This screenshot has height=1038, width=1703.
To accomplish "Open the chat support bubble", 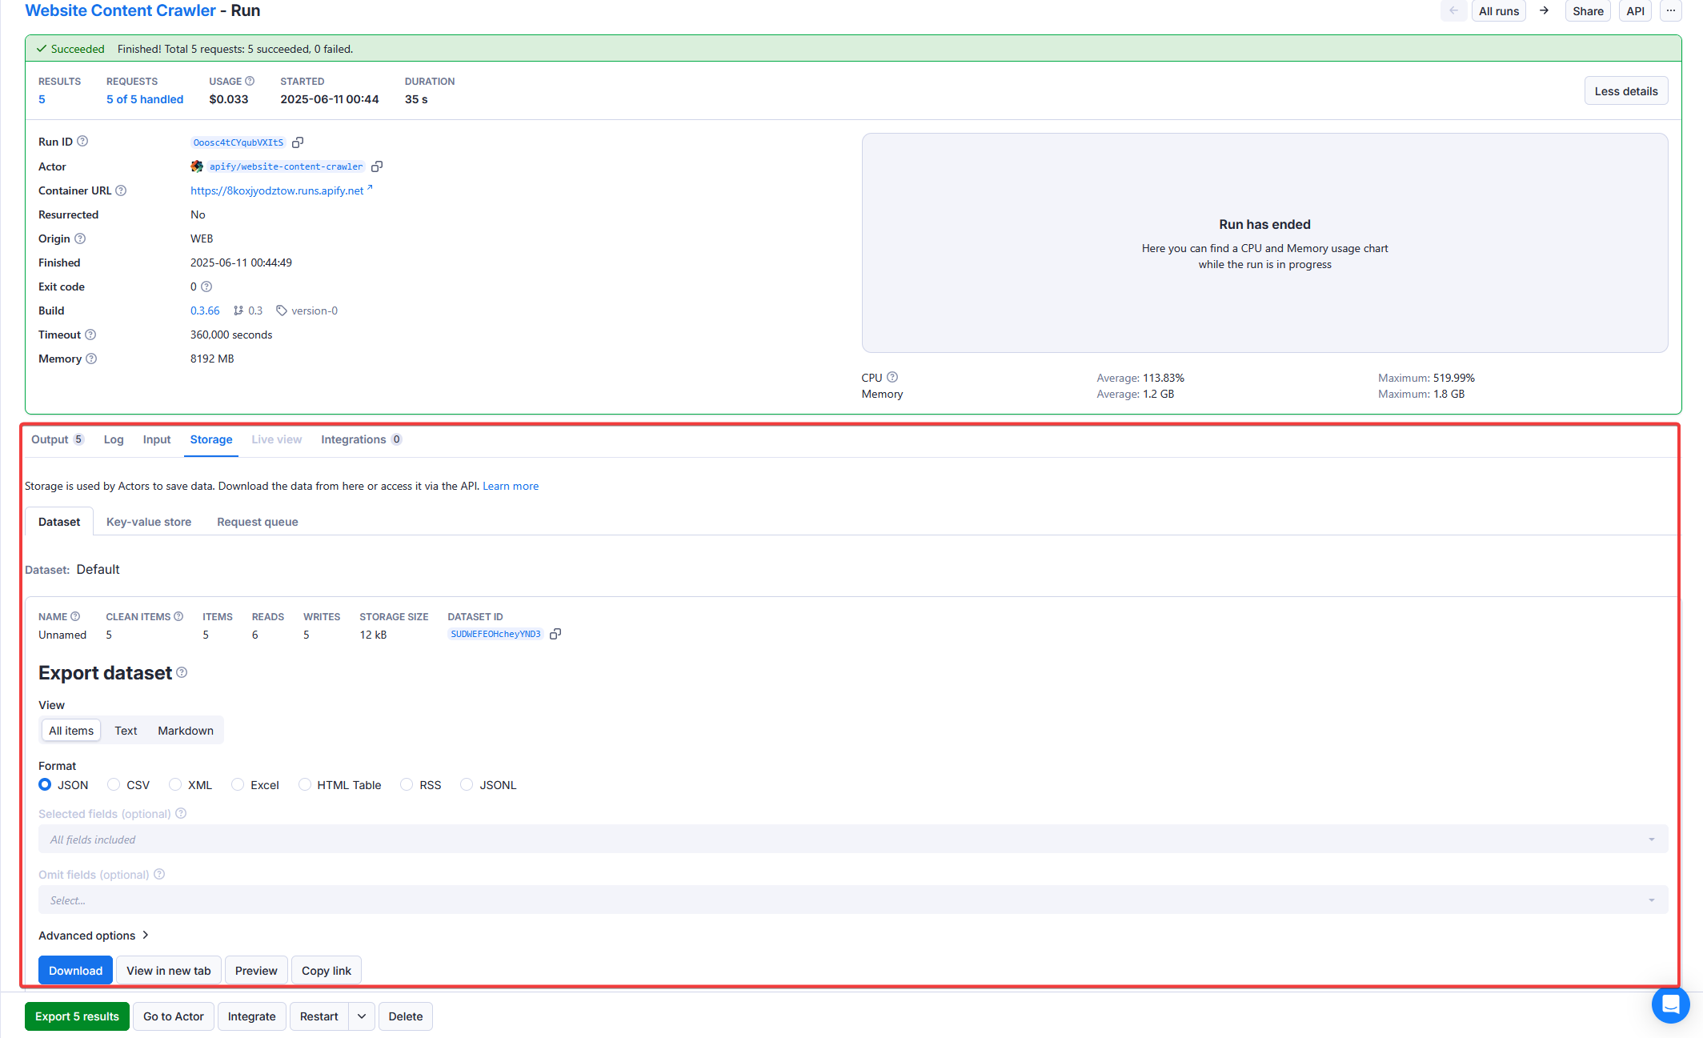I will 1670,1004.
